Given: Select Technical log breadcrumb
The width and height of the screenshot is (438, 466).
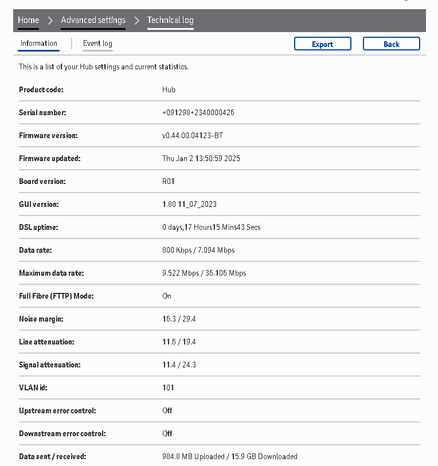Looking at the screenshot, I should coord(170,21).
